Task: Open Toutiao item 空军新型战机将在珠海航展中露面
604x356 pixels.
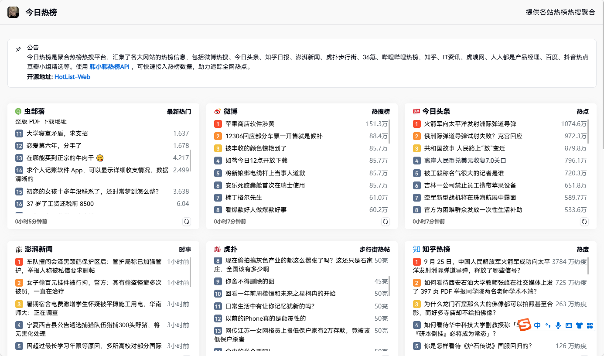Action: pos(470,198)
